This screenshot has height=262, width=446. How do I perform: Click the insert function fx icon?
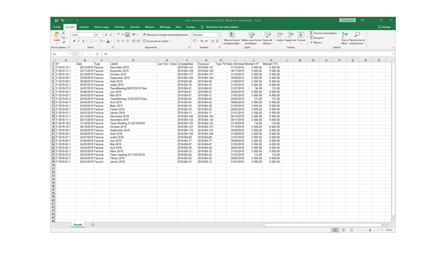tap(97, 54)
